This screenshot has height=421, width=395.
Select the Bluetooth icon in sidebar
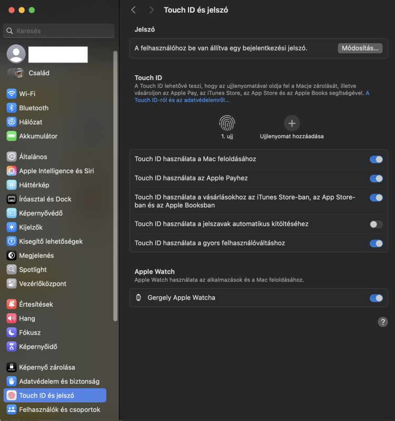click(x=11, y=108)
